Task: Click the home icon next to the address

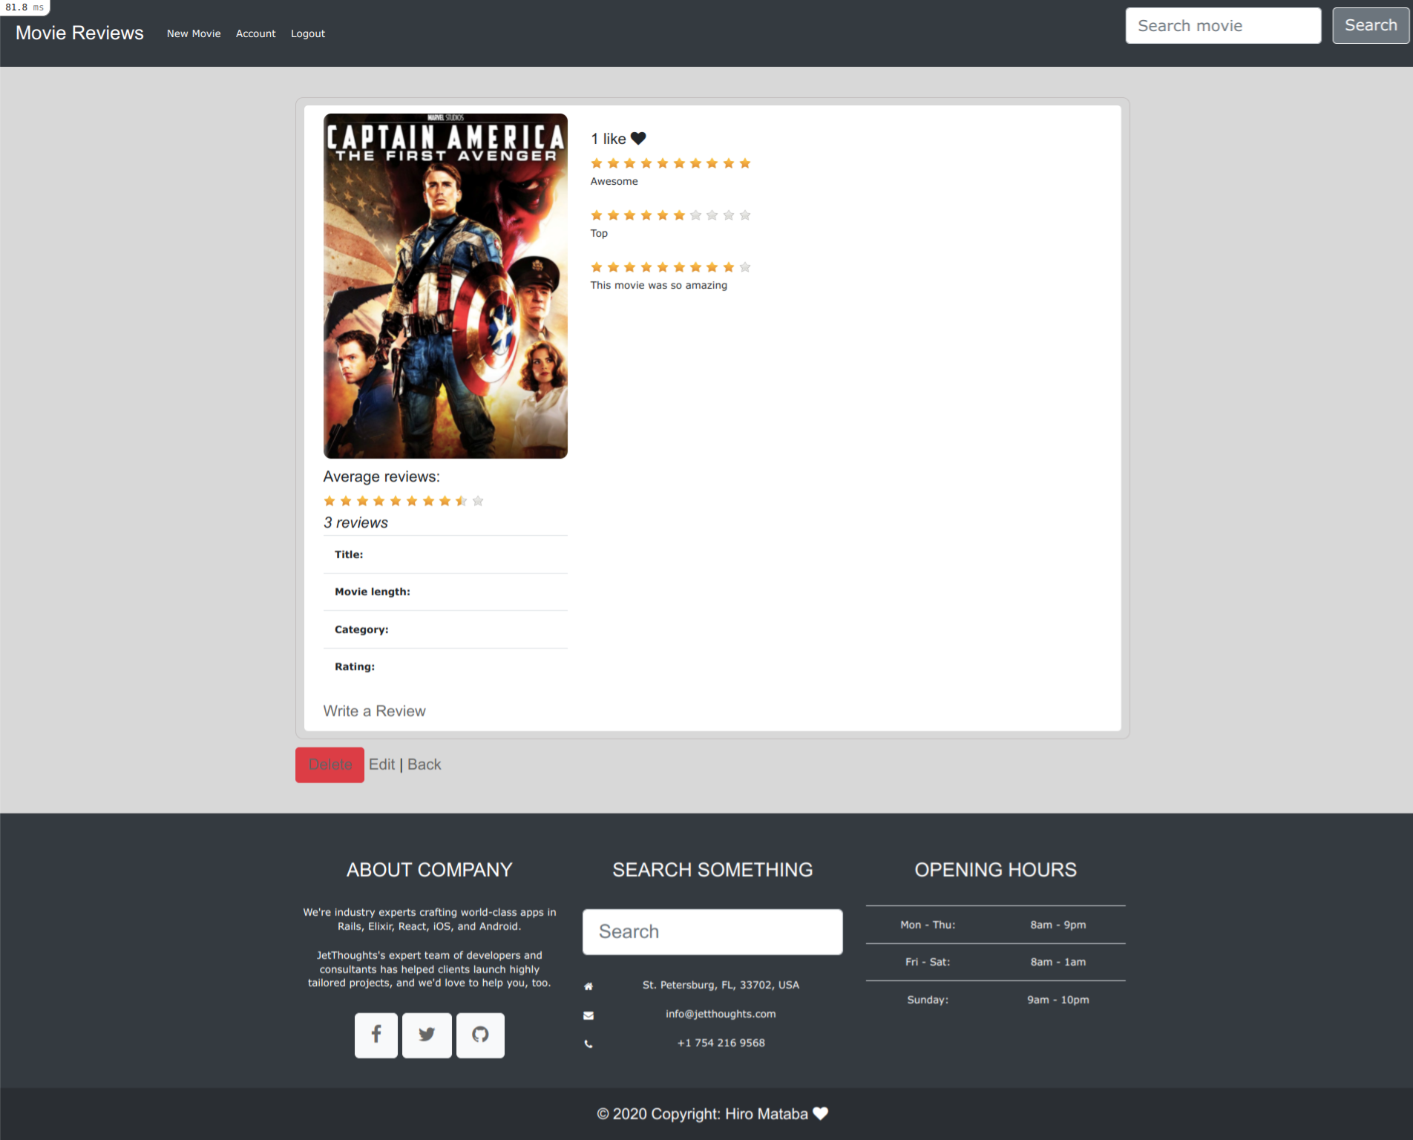Action: pyautogui.click(x=589, y=985)
